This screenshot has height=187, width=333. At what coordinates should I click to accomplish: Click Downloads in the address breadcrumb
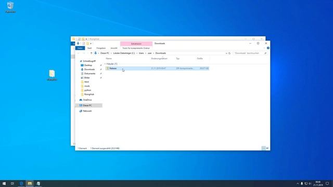point(161,53)
